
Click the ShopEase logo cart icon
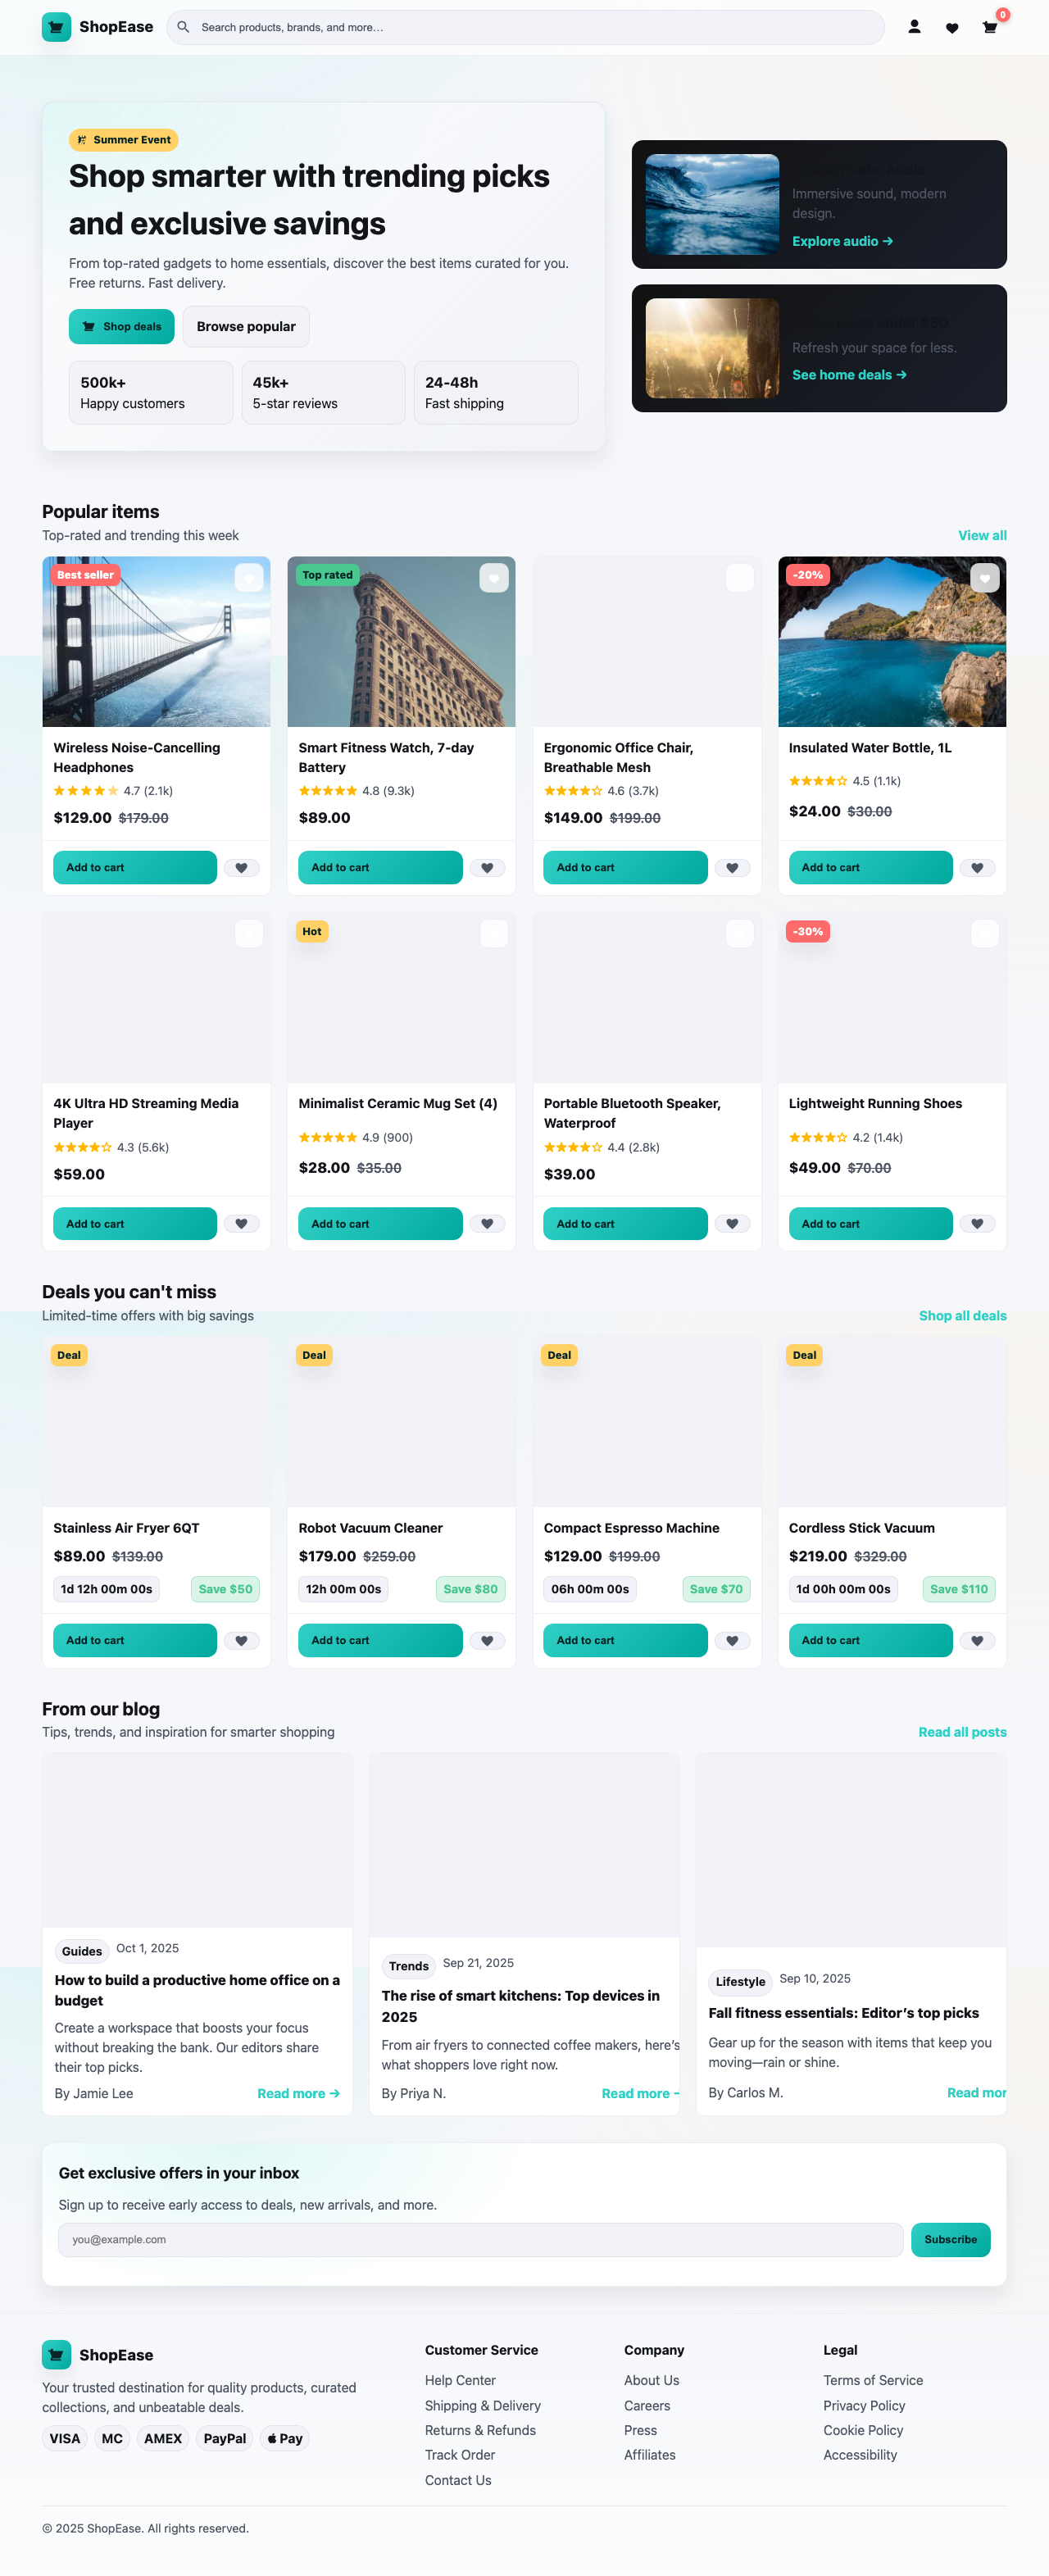[x=56, y=27]
